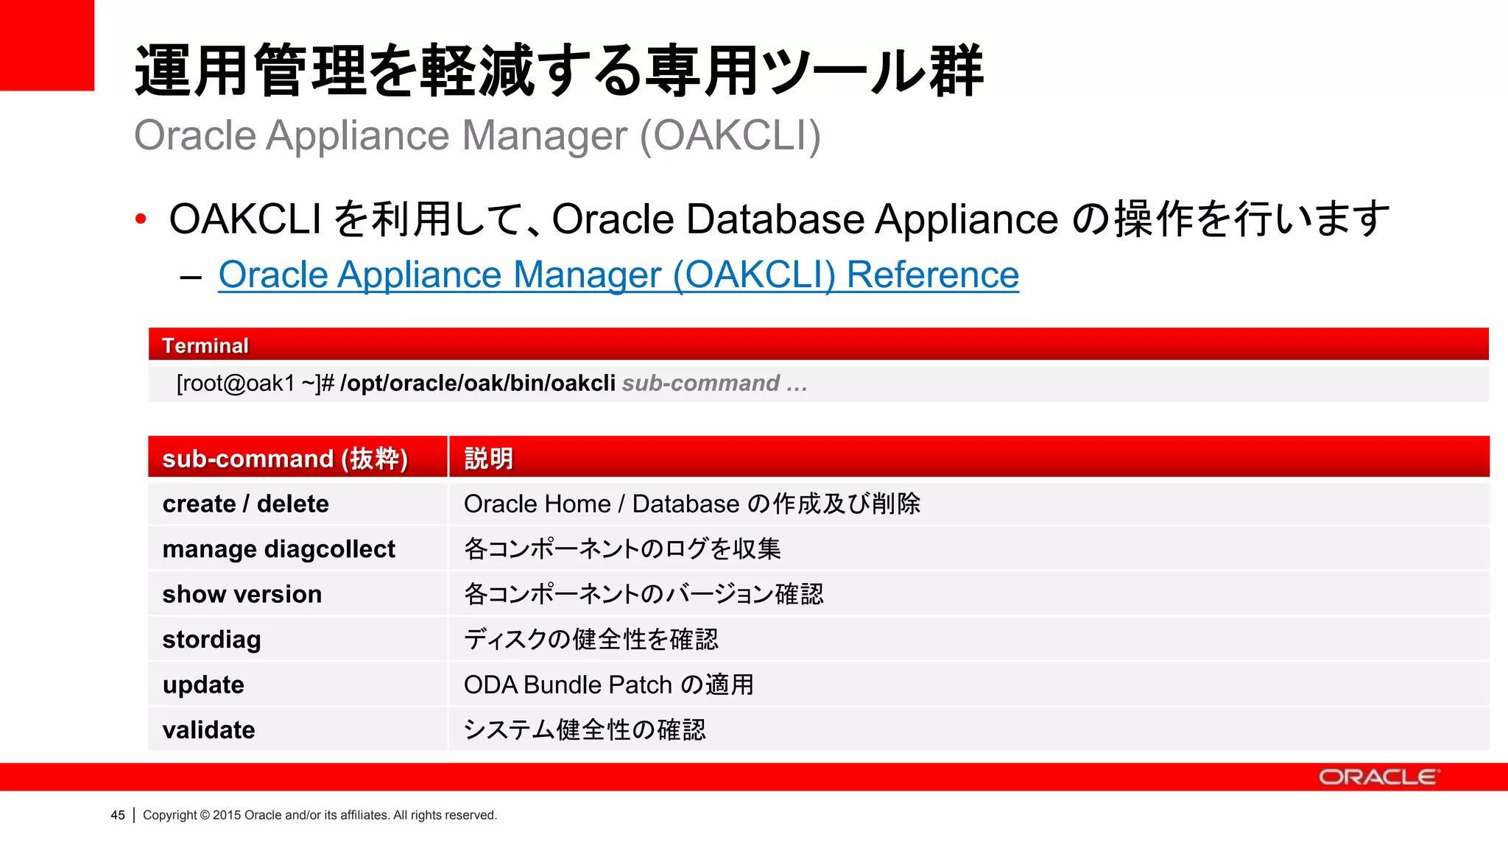1508x848 pixels.
Task: Click '各コンポーネントのバージョン確認' description
Action: click(x=644, y=594)
